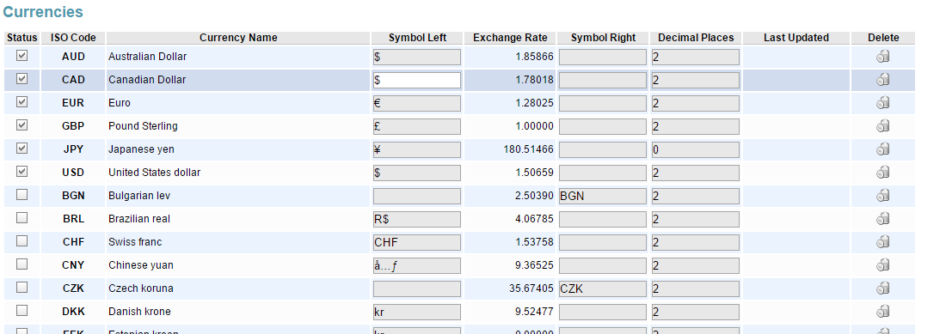Toggle GBP status checkbox

click(x=21, y=125)
